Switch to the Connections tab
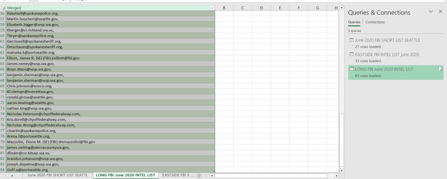The image size is (447, 179). 375,22
